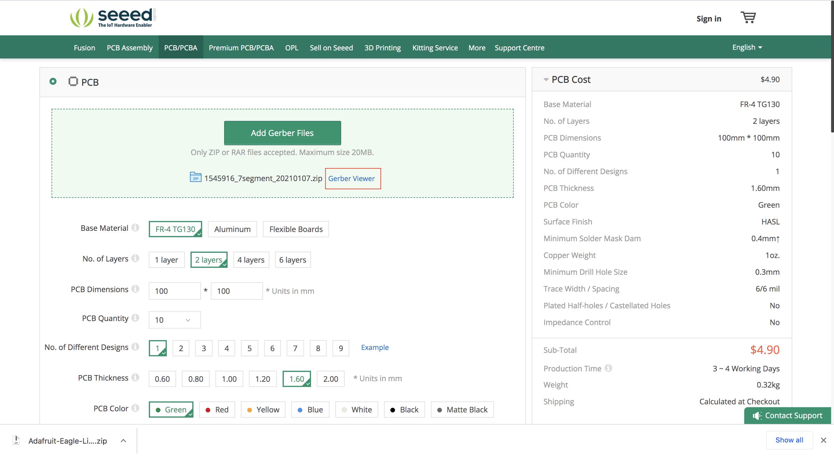
Task: Choose 2.00 mm PCB thickness
Action: point(330,379)
